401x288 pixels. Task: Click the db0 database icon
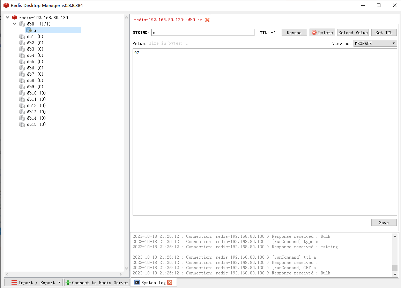22,24
